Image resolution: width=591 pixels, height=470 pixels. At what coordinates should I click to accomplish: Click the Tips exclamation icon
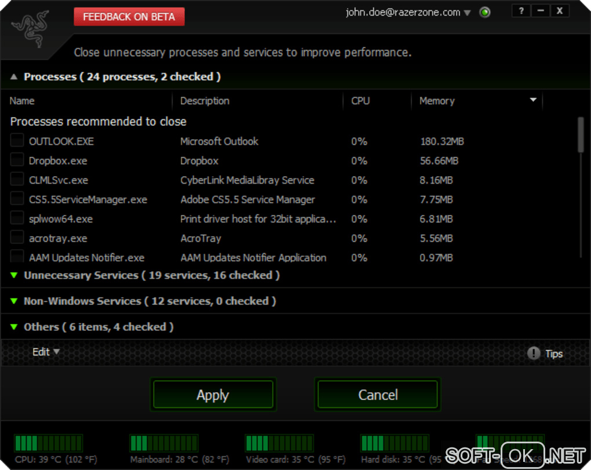(x=533, y=353)
